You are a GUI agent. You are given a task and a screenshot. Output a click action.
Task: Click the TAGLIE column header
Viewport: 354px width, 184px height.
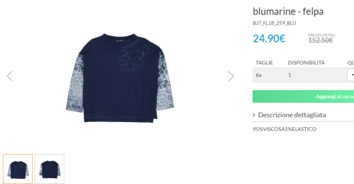tap(264, 62)
